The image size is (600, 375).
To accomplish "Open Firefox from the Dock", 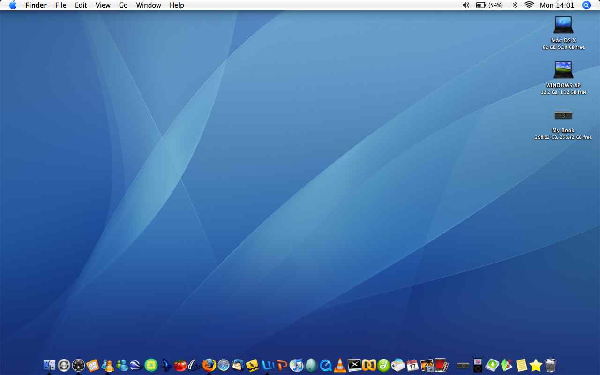I will [x=209, y=365].
